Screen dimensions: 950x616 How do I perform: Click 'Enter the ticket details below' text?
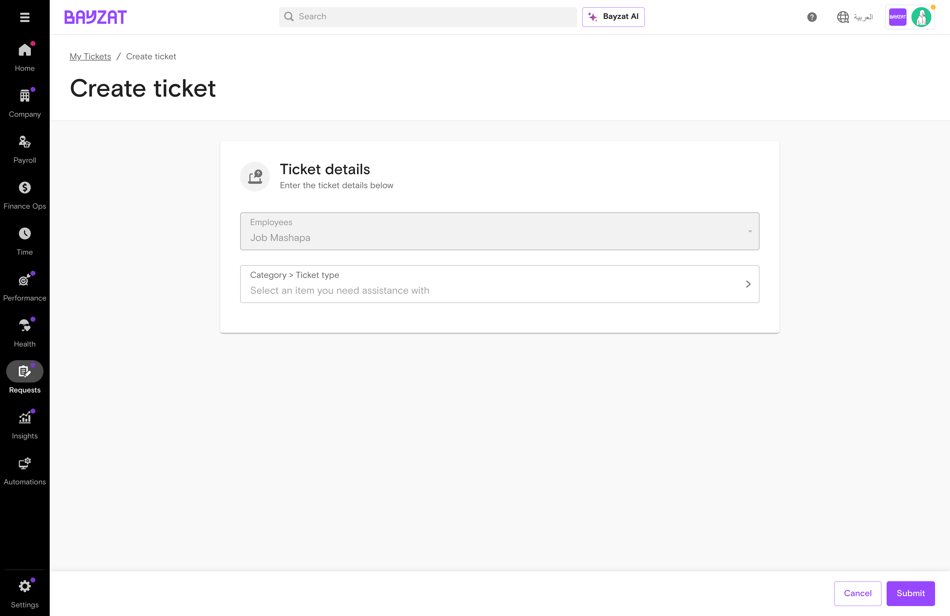336,185
